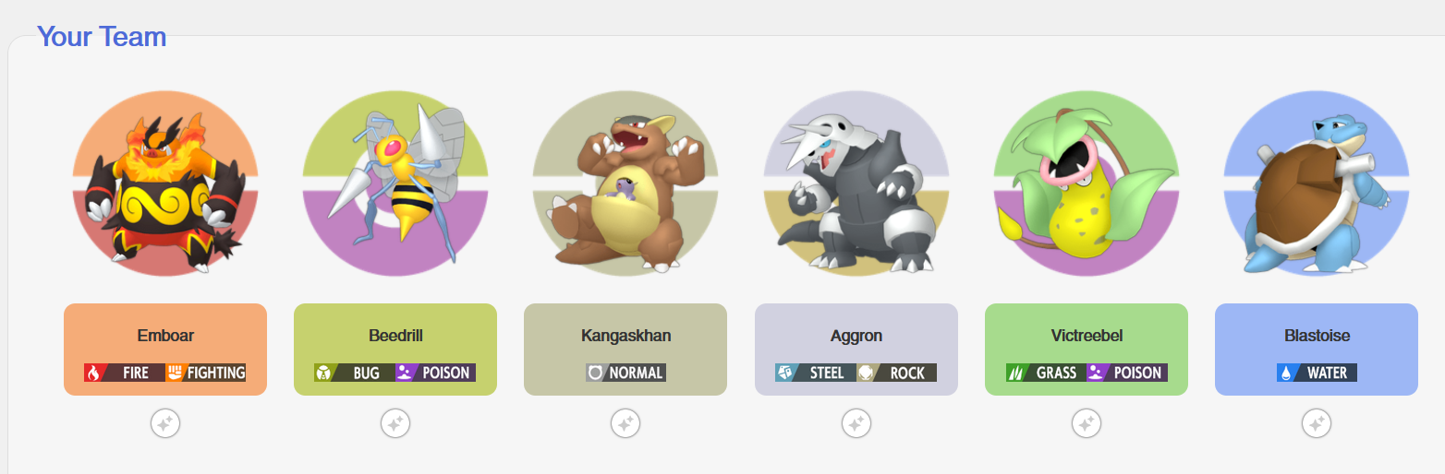Click the sparkle icon below Blastoise
The height and width of the screenshot is (474, 1445).
1317,424
